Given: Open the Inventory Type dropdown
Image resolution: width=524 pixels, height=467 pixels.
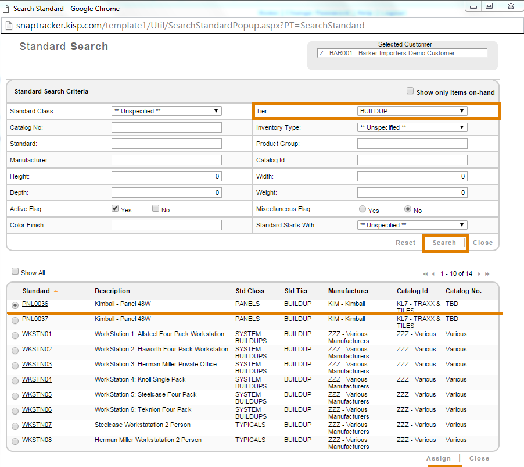Looking at the screenshot, I should coord(412,127).
